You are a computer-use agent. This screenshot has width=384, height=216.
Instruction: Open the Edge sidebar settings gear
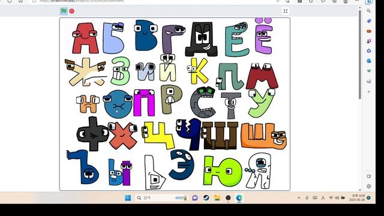369,186
